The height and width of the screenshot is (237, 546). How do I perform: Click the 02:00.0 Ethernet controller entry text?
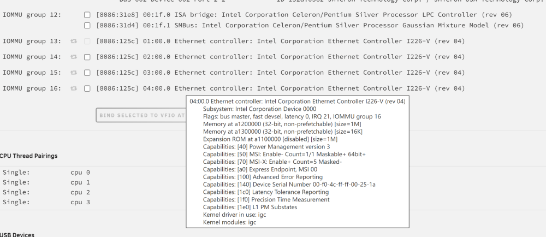click(x=280, y=57)
